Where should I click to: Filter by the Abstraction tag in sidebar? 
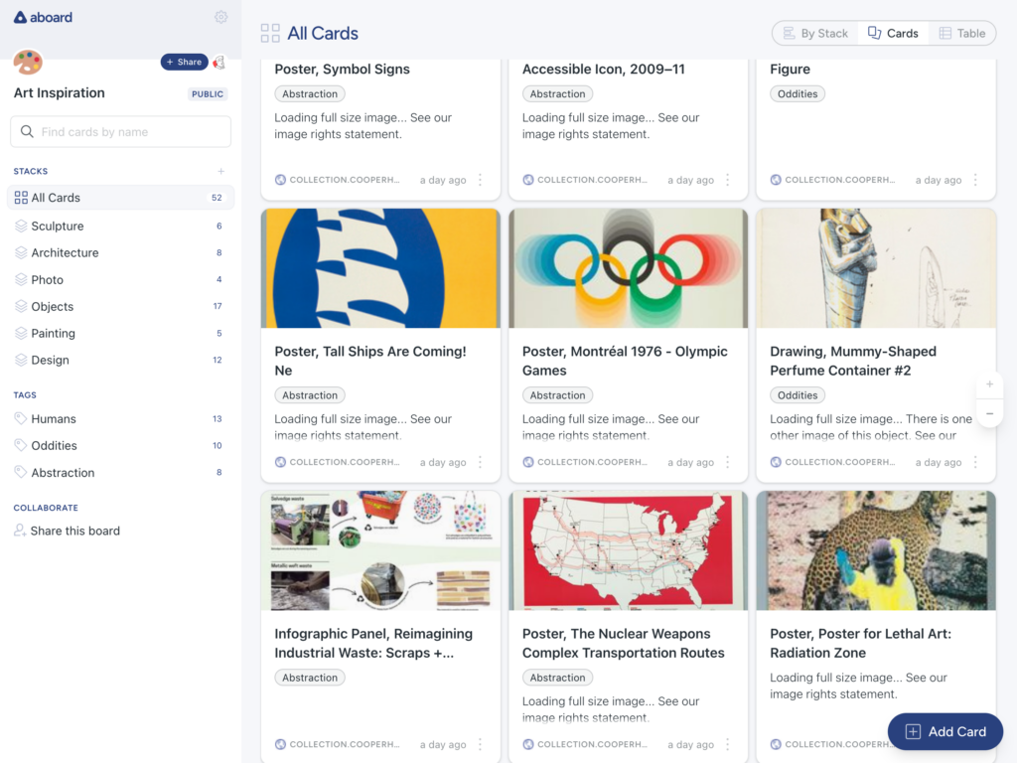[120, 472]
